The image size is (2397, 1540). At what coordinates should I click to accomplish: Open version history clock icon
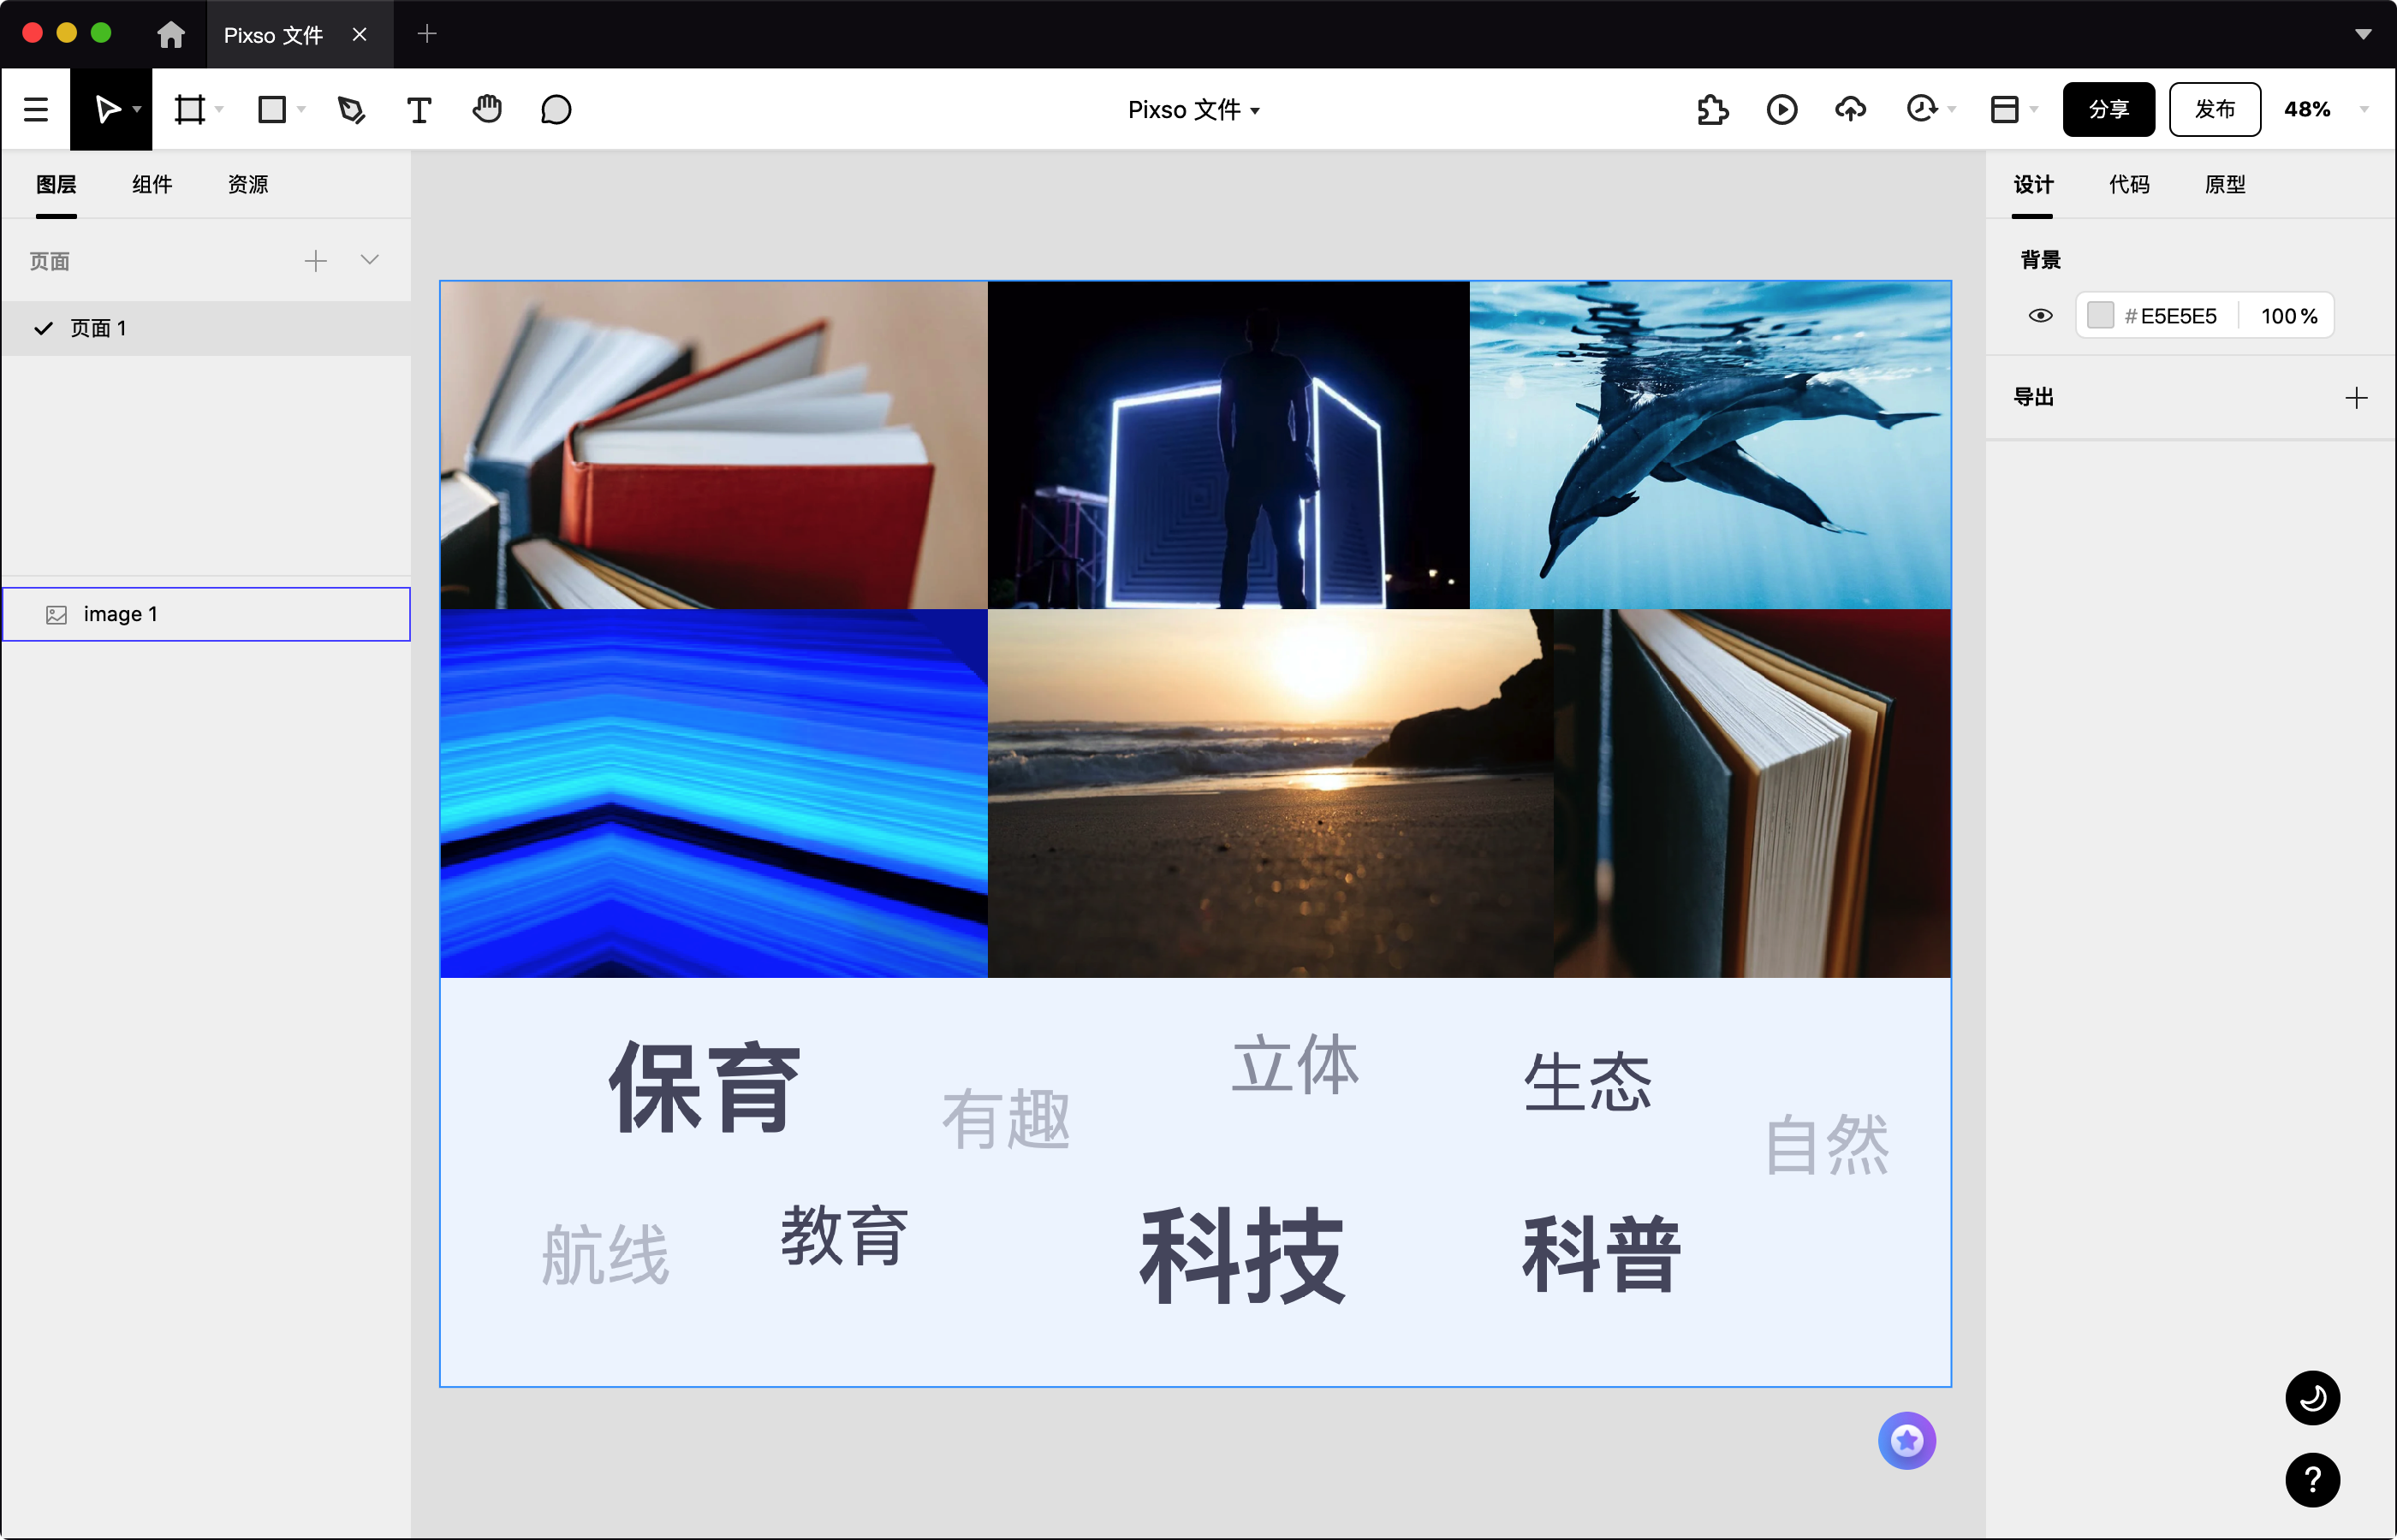(1921, 109)
